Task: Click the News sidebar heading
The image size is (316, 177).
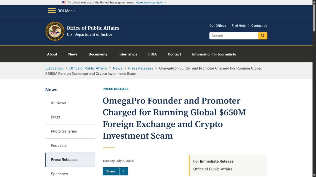Action: (51, 90)
